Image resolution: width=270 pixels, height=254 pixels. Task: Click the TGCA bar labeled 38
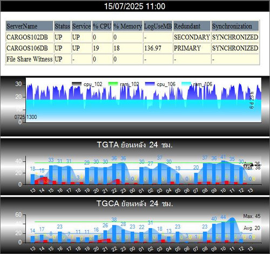[114, 234]
